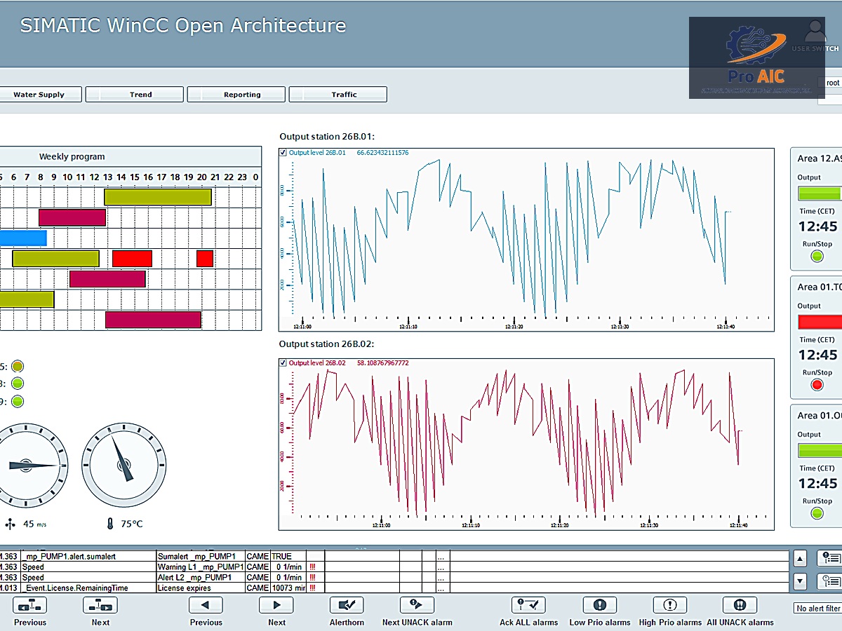The width and height of the screenshot is (842, 631).
Task: Click the alarm table scroll-up arrow
Action: tap(800, 559)
